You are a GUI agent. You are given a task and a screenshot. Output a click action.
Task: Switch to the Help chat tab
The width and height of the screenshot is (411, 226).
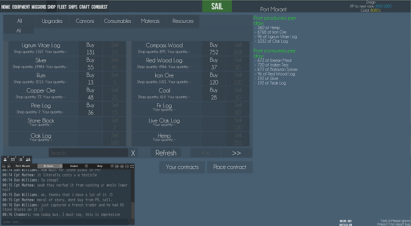[x=99, y=166]
